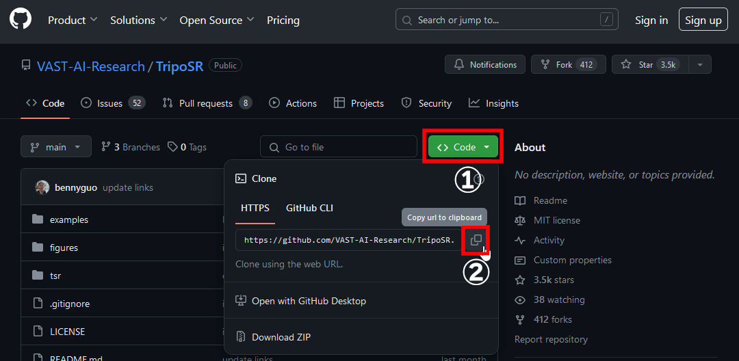The height and width of the screenshot is (361, 739).
Task: Select the GitHub CLI clone tab
Action: click(x=310, y=208)
